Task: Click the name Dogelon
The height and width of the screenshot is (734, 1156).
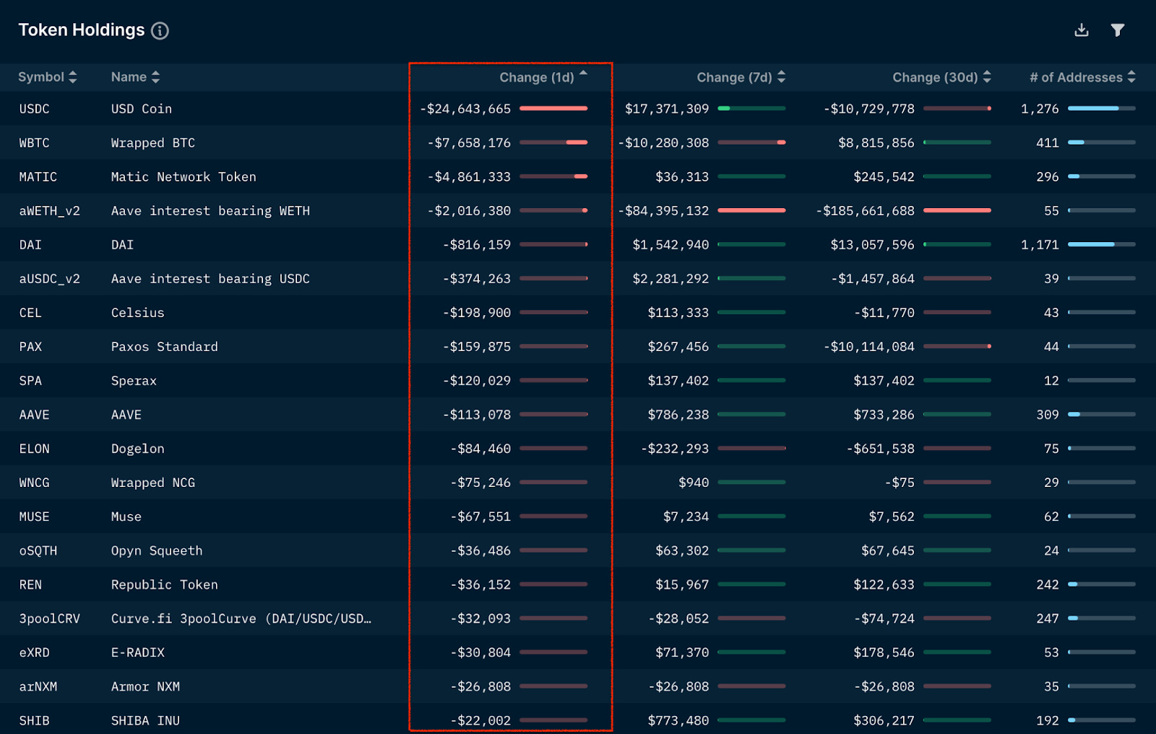Action: click(x=138, y=449)
